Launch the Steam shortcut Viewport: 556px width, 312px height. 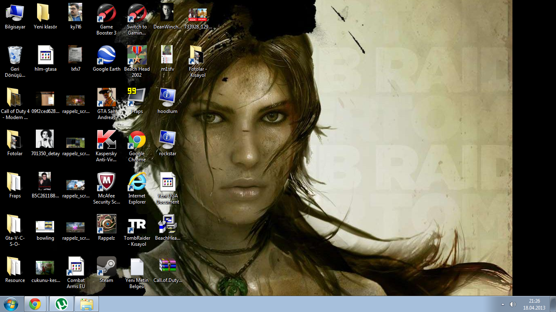[107, 270]
